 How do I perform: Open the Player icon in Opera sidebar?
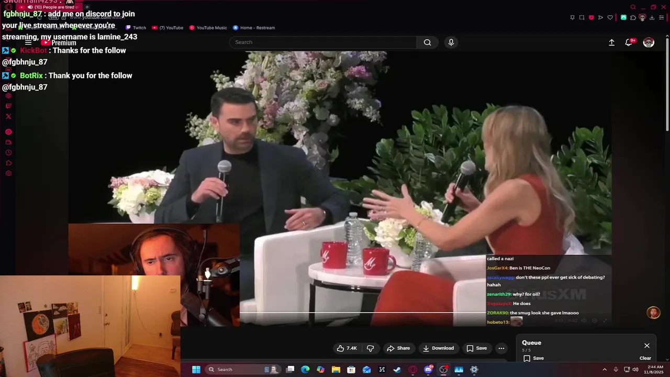[8, 132]
